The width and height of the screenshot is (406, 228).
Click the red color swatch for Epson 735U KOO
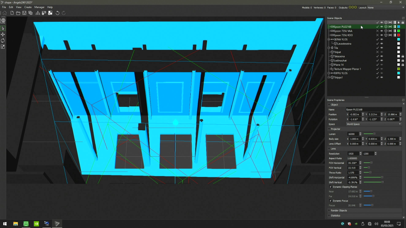[x=398, y=35]
